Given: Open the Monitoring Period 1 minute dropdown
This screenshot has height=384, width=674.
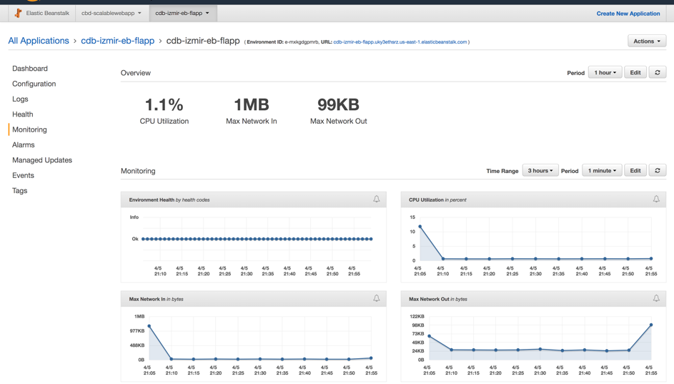Looking at the screenshot, I should pyautogui.click(x=603, y=171).
